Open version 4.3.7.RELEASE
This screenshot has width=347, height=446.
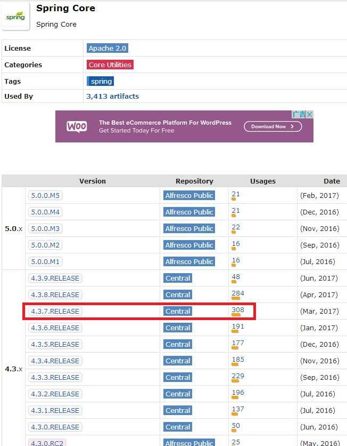click(x=55, y=311)
